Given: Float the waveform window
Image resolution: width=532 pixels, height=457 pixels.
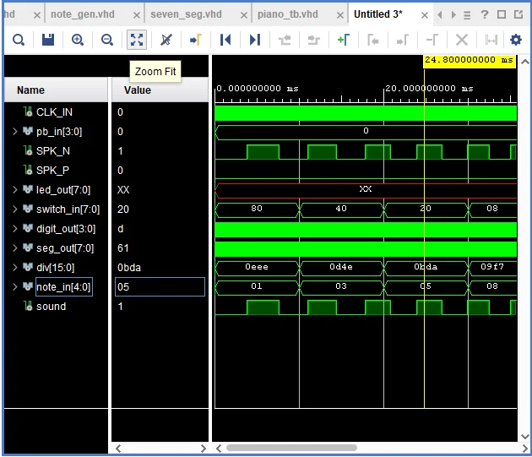Looking at the screenshot, I should (518, 14).
